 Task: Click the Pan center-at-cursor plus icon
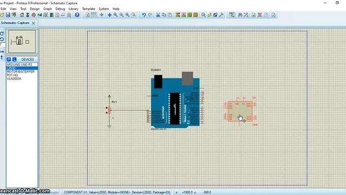tap(109, 15)
